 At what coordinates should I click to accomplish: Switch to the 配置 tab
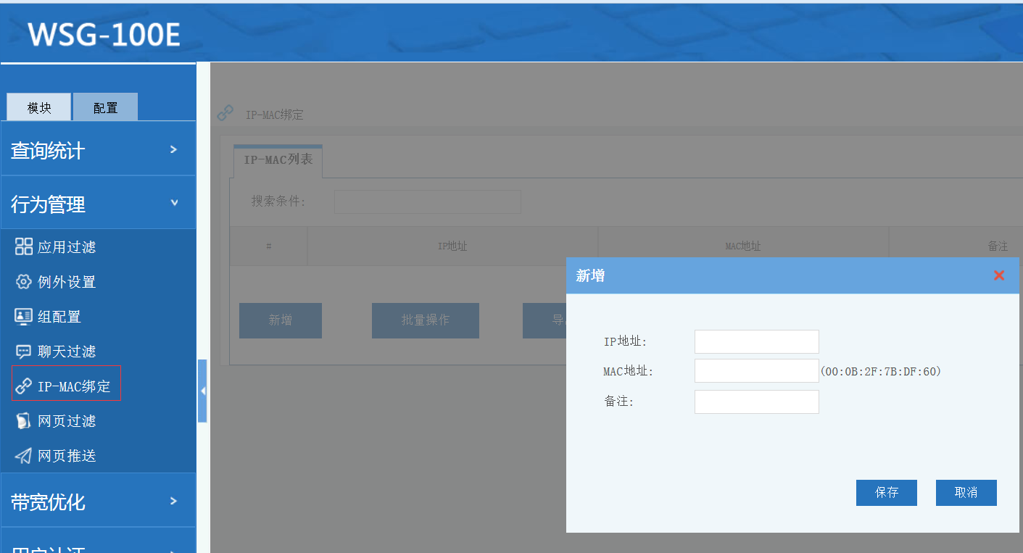point(105,107)
